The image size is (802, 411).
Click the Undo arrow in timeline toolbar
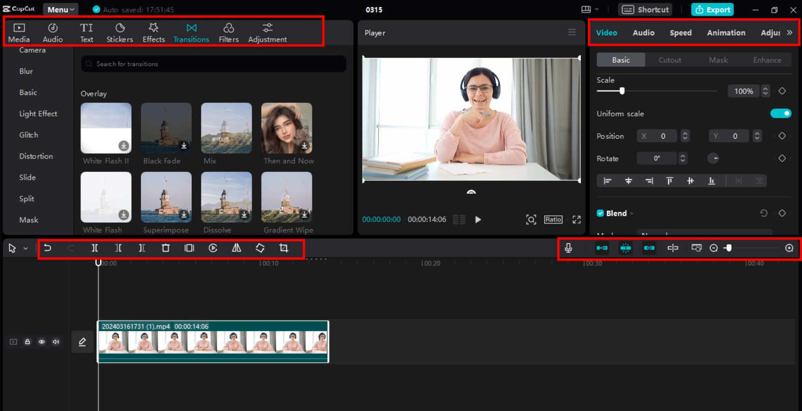click(47, 248)
